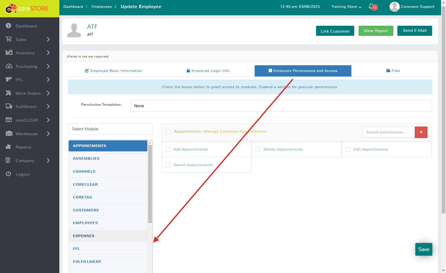Click the coreCLEAR card icon

tap(9, 120)
